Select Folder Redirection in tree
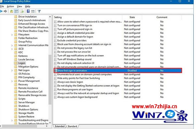 coord(28,38)
